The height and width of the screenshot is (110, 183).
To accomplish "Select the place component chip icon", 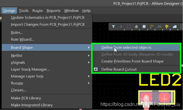I will 144,27.
